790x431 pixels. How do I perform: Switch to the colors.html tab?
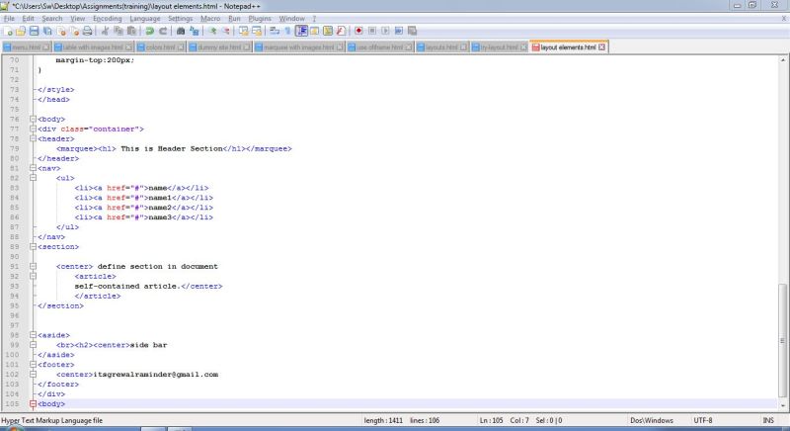[160, 47]
